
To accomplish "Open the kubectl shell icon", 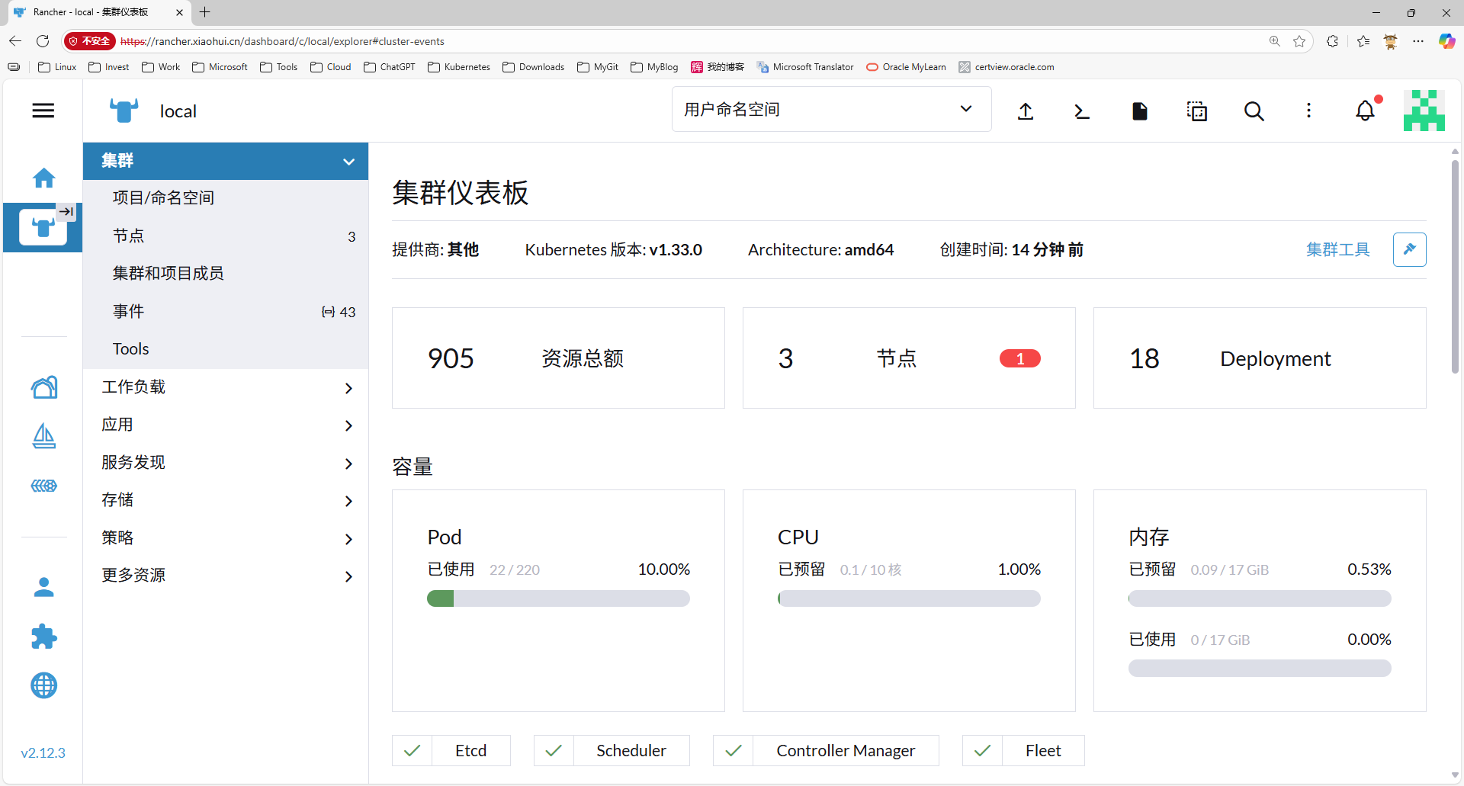I will (1082, 111).
